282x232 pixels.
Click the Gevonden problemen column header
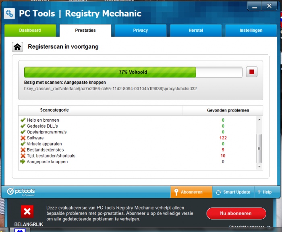(223, 110)
